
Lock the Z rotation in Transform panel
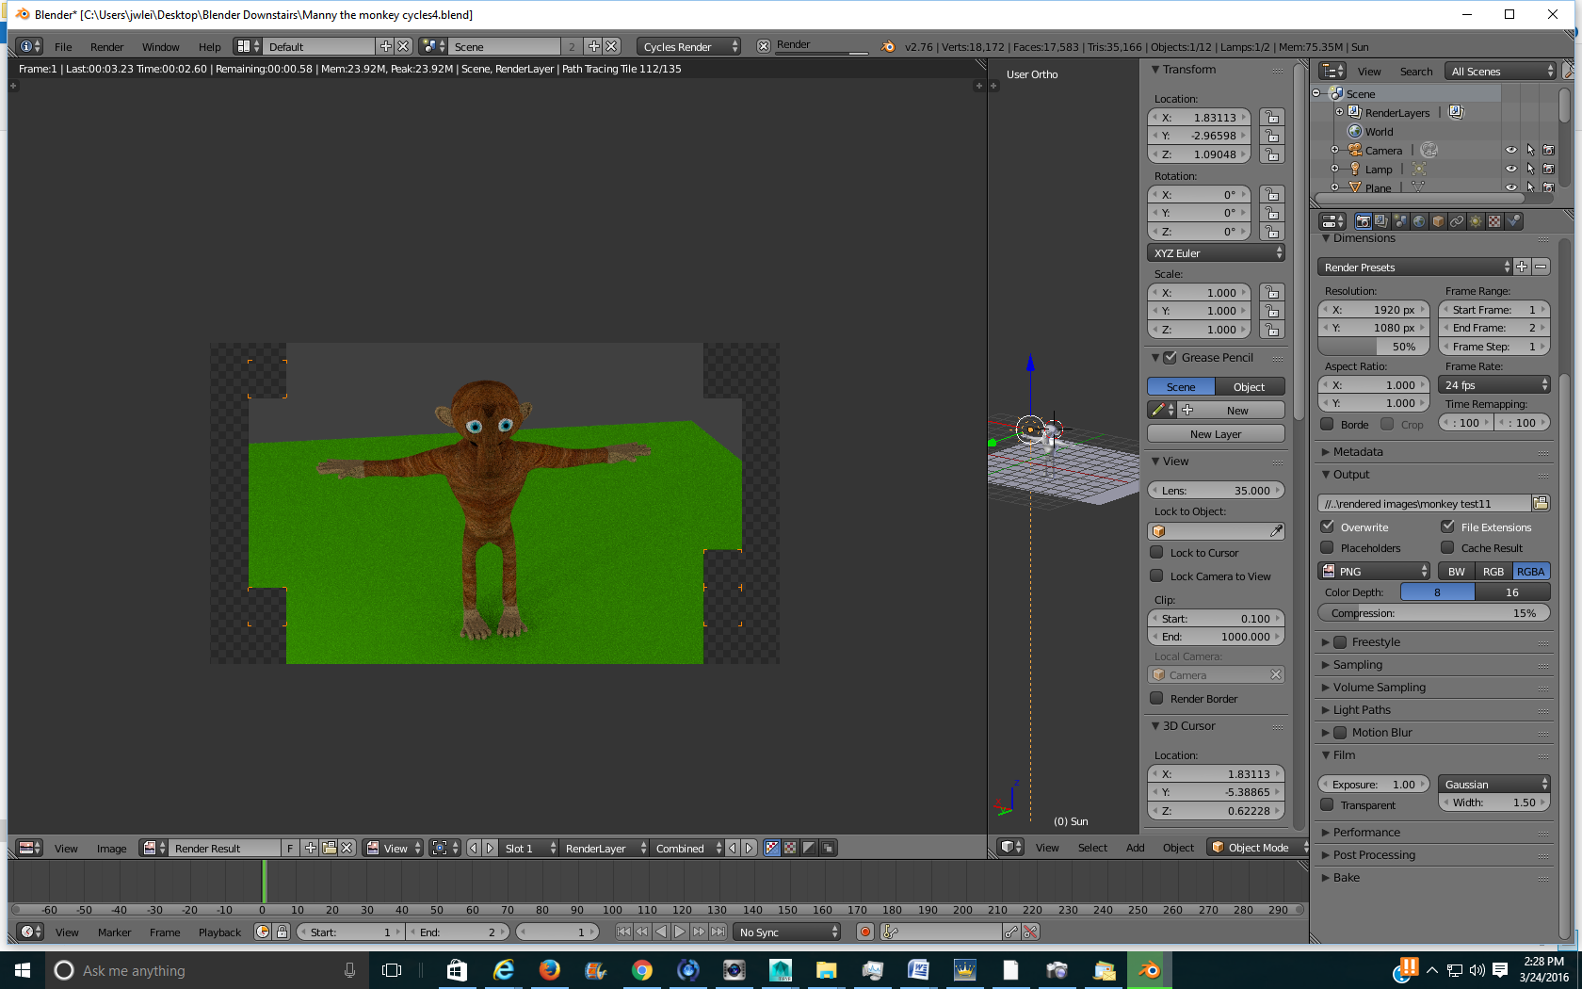1272,232
